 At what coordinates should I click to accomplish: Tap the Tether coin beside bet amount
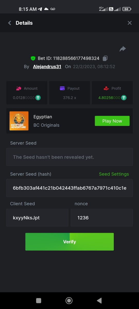pyautogui.click(x=38, y=98)
